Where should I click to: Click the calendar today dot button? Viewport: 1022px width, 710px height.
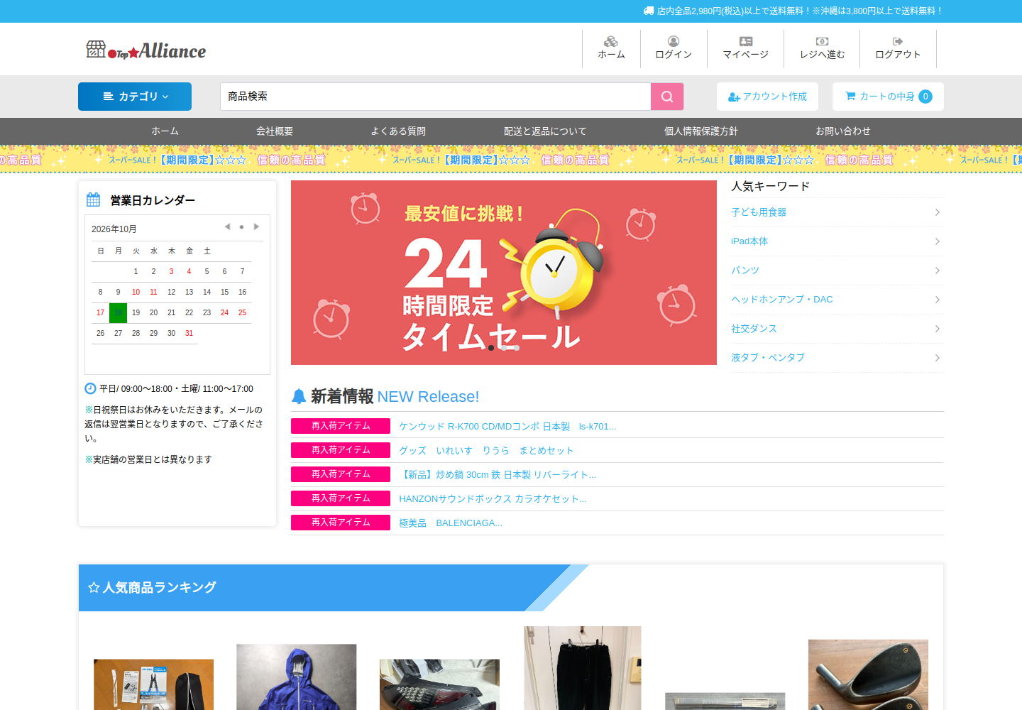pyautogui.click(x=241, y=227)
